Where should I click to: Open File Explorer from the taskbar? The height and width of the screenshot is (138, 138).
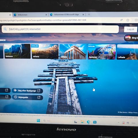(83, 122)
